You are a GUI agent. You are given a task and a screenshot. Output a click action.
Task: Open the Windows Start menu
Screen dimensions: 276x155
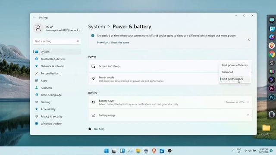107,151
